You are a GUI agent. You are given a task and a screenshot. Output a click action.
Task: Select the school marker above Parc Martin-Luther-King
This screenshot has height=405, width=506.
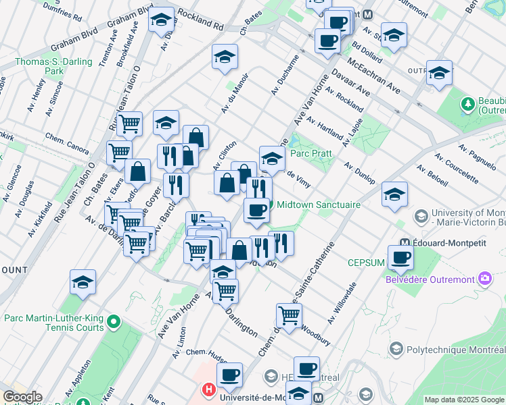pyautogui.click(x=83, y=283)
